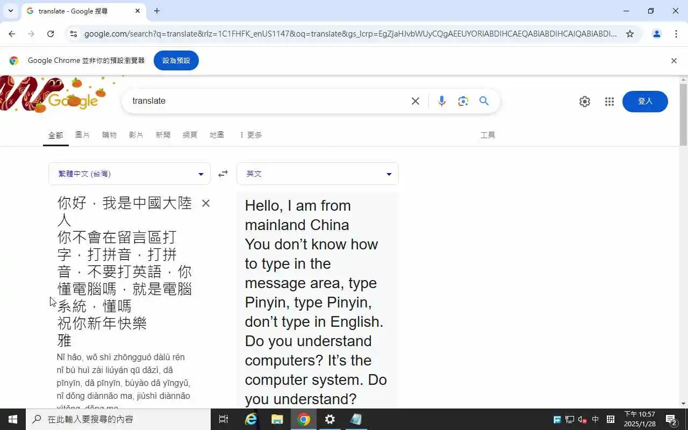Click the blue magnifier search icon
The height and width of the screenshot is (430, 688).
(484, 101)
